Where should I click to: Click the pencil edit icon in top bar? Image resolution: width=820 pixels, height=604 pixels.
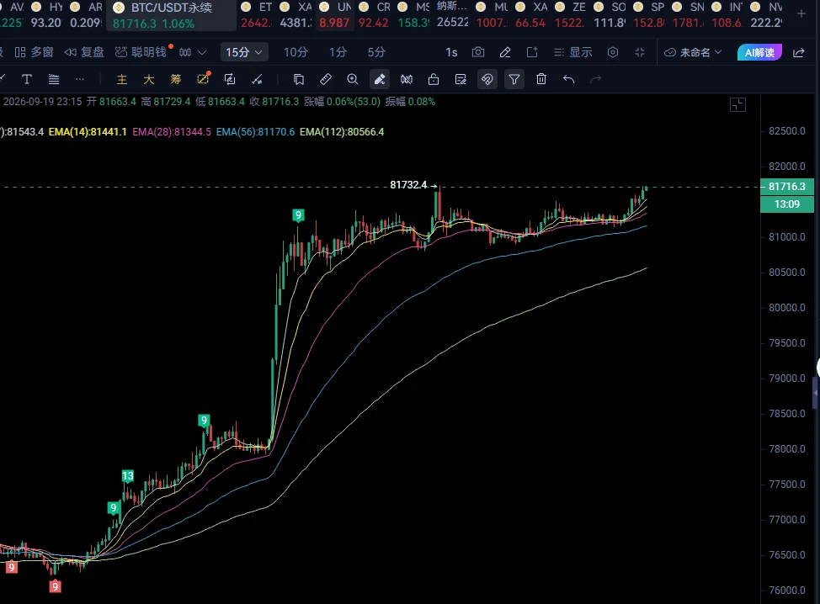505,52
